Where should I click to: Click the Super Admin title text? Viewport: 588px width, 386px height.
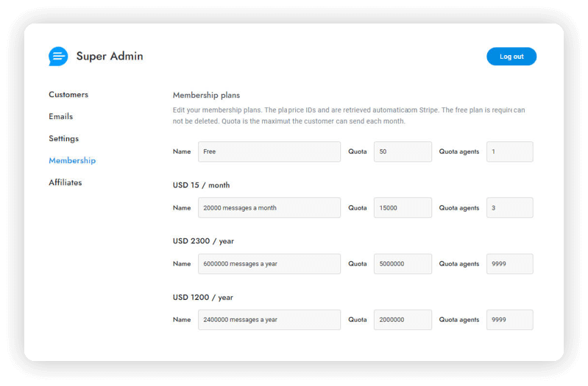click(x=110, y=57)
